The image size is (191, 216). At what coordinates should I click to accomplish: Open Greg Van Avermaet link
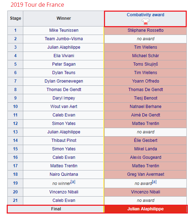point(146,174)
